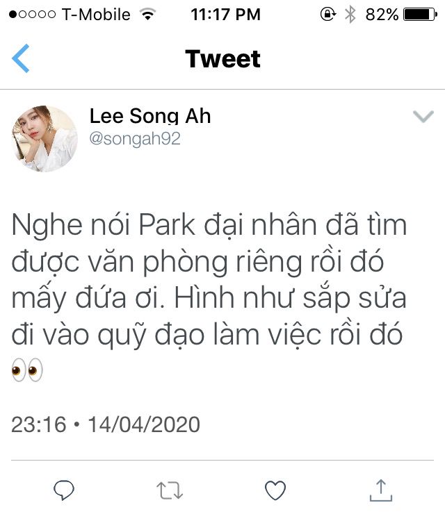
Task: Open the Lee Song Ah display name
Action: point(150,116)
